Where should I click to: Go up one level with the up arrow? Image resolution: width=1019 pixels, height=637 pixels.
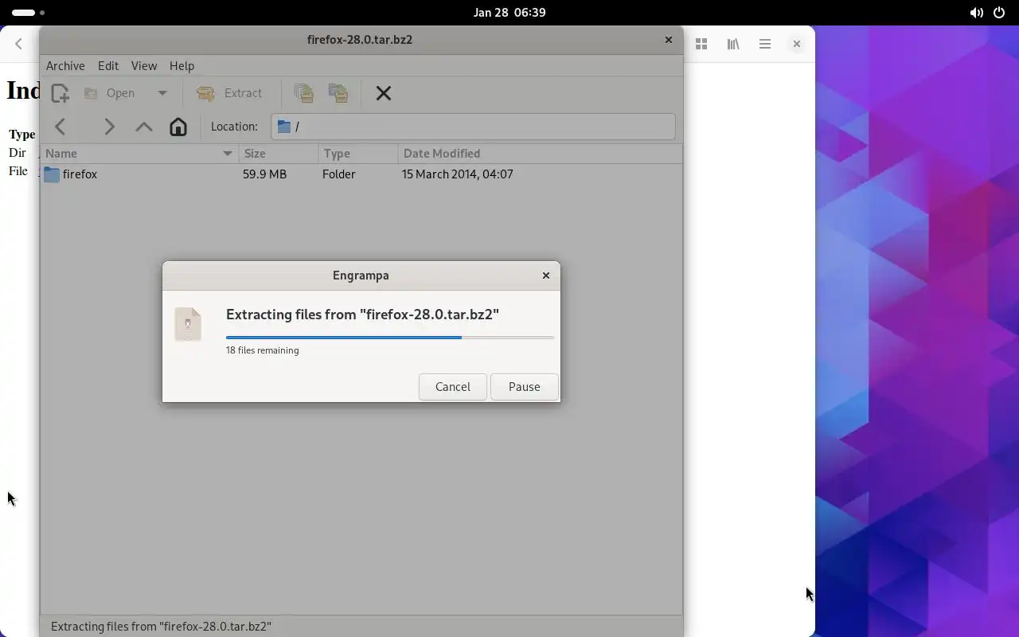(144, 127)
